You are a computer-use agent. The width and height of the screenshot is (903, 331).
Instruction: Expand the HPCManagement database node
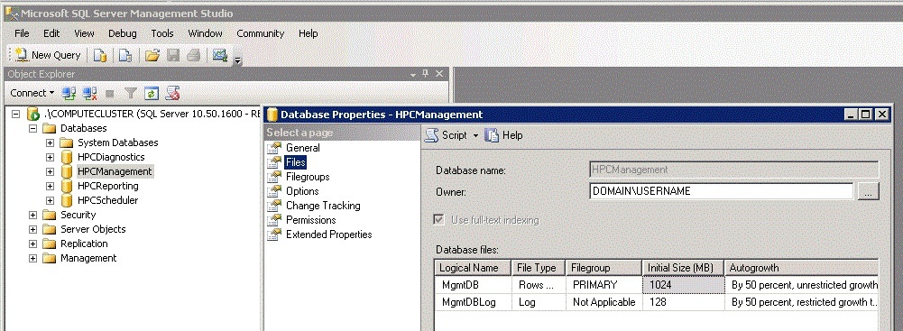coord(51,171)
